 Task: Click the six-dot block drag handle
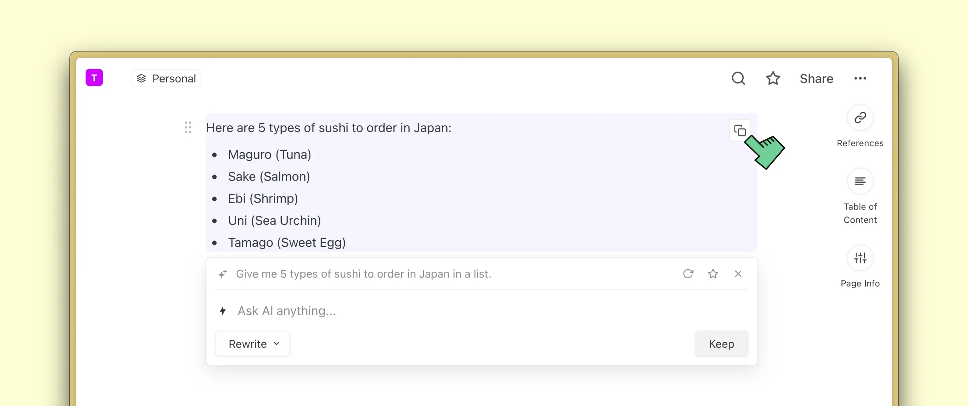[188, 128]
